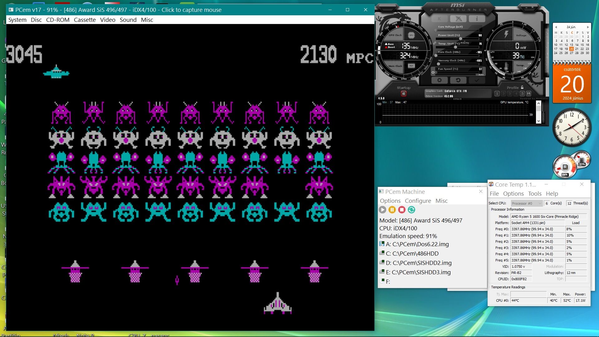This screenshot has height=337, width=599.
Task: Click the E: hard disk icon
Action: 382,272
